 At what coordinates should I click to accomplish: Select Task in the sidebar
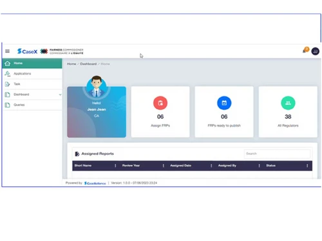point(32,84)
